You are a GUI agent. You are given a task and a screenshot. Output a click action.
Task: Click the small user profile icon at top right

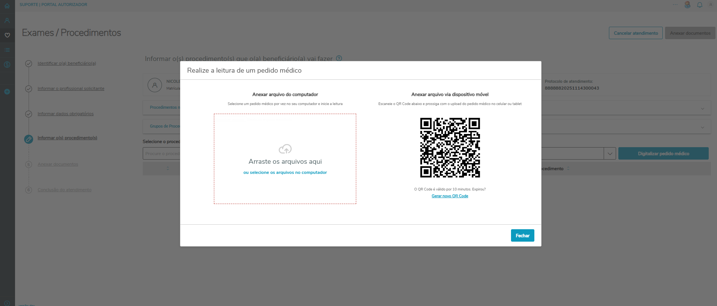point(711,5)
